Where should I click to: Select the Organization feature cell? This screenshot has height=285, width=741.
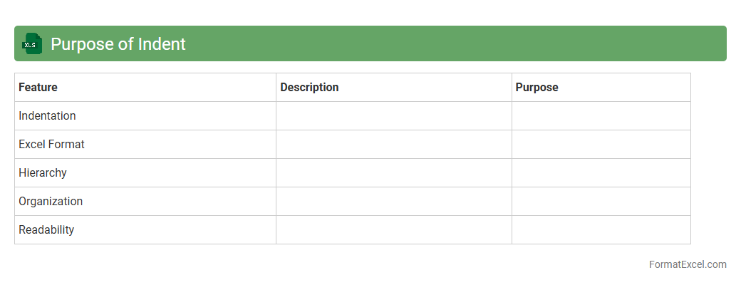coord(51,201)
